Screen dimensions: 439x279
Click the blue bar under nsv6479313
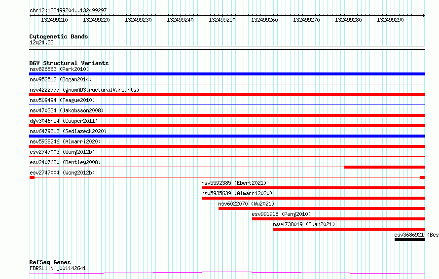click(x=227, y=136)
